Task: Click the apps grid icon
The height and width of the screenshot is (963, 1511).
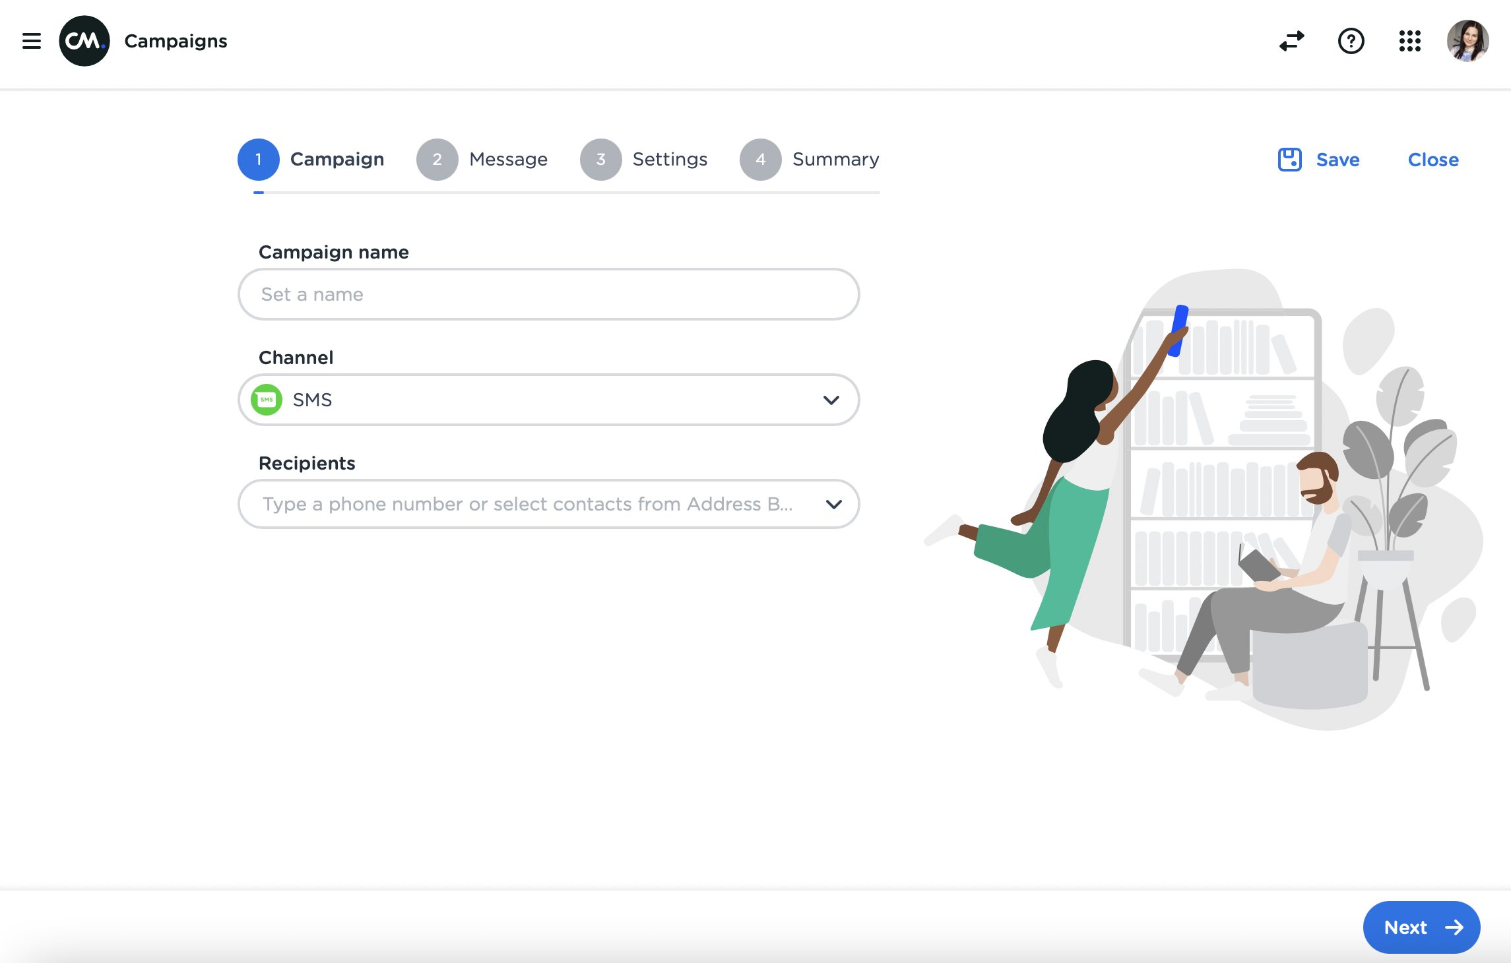Action: point(1409,41)
